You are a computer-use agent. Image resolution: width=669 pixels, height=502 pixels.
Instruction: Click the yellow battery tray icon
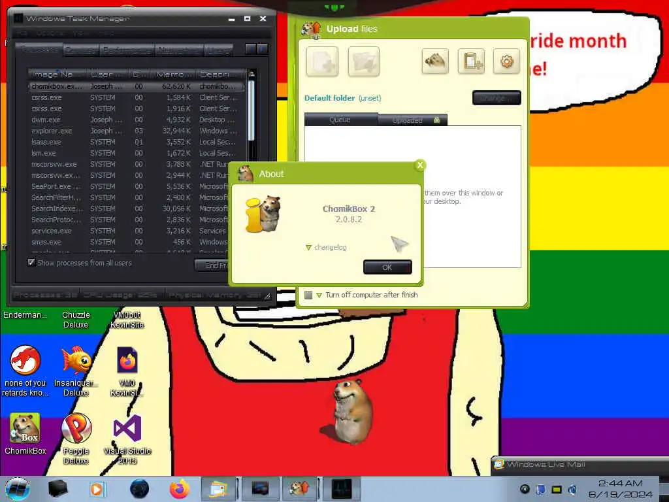point(557,489)
